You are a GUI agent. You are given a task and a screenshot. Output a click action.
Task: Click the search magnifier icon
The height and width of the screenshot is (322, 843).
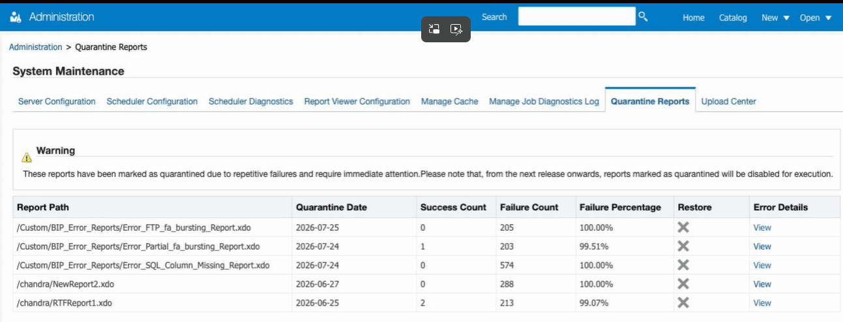[643, 16]
